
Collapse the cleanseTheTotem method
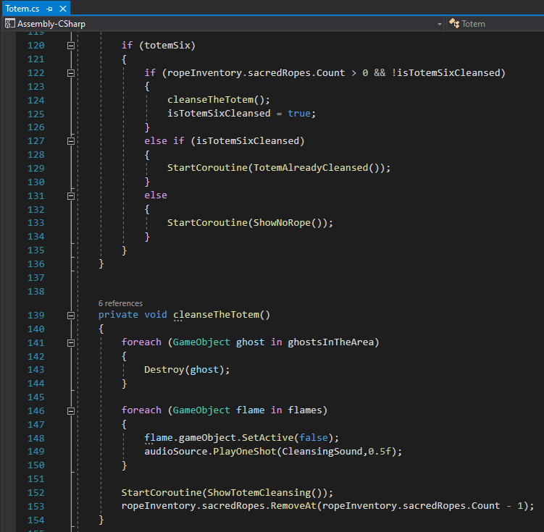coord(71,316)
